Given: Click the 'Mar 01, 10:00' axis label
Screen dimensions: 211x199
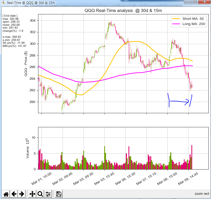Looking at the screenshot, I should coord(42,179).
